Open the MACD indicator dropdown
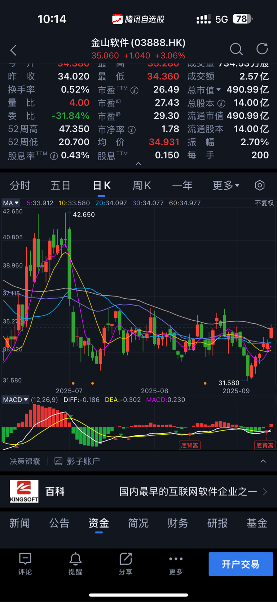The width and height of the screenshot is (277, 602). (16, 400)
